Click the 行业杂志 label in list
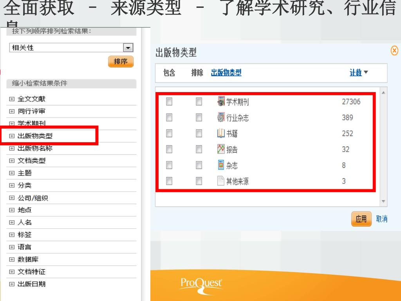The image size is (401, 301). [237, 118]
